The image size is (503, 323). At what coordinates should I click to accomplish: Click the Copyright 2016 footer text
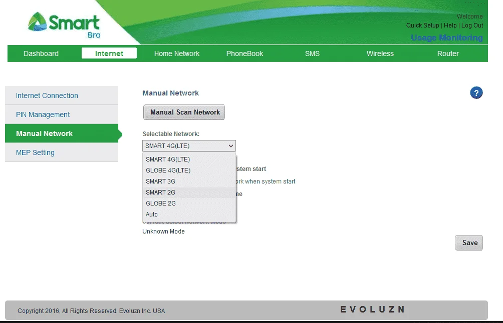91,311
